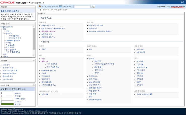The width and height of the screenshot is (186, 115).
Task: Select 가상 호스트 in domain tree
Action: coord(10,45)
